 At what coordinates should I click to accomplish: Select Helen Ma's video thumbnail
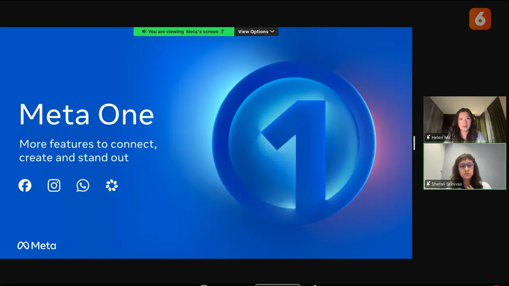pos(464,119)
